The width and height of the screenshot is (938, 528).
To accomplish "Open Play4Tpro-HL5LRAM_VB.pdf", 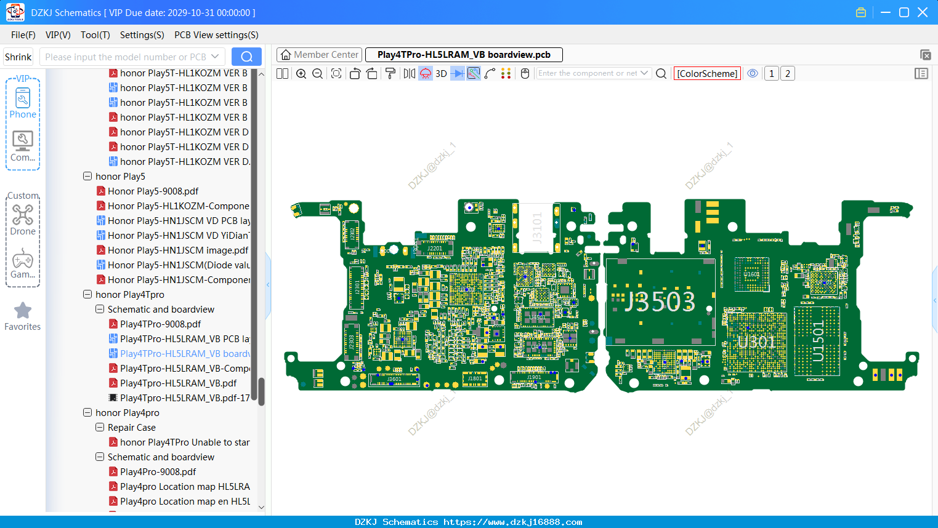I will (x=178, y=383).
